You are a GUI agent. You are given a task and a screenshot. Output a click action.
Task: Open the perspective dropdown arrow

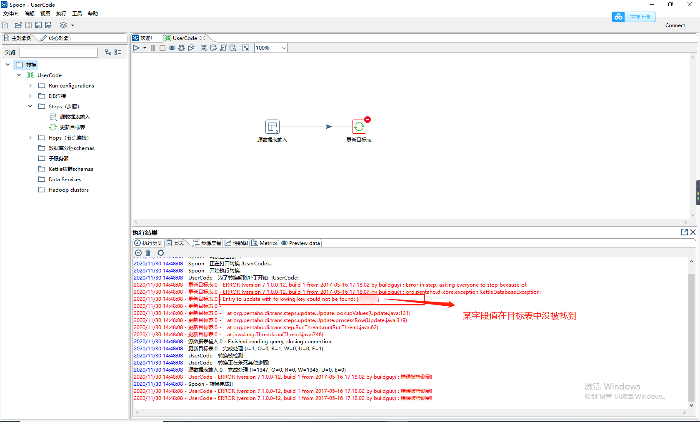72,25
